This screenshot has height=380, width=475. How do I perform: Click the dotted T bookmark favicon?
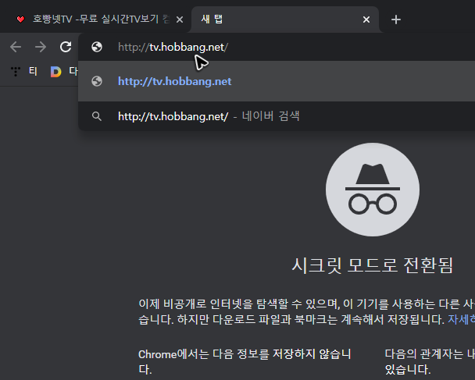point(16,72)
